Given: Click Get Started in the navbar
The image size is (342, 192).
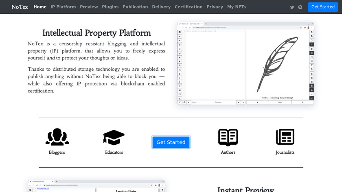Looking at the screenshot, I should click(x=323, y=7).
